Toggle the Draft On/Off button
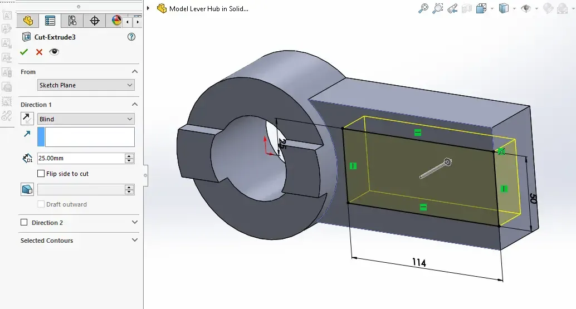 coord(27,189)
